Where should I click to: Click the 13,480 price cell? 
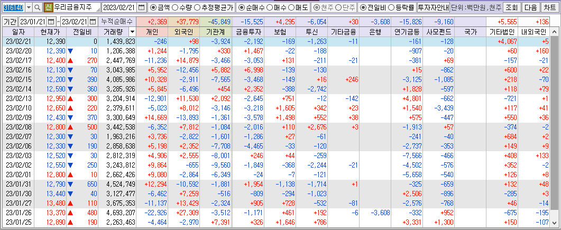pos(50,204)
